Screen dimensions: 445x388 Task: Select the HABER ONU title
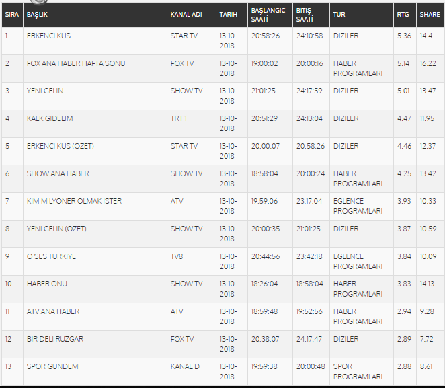pos(47,284)
